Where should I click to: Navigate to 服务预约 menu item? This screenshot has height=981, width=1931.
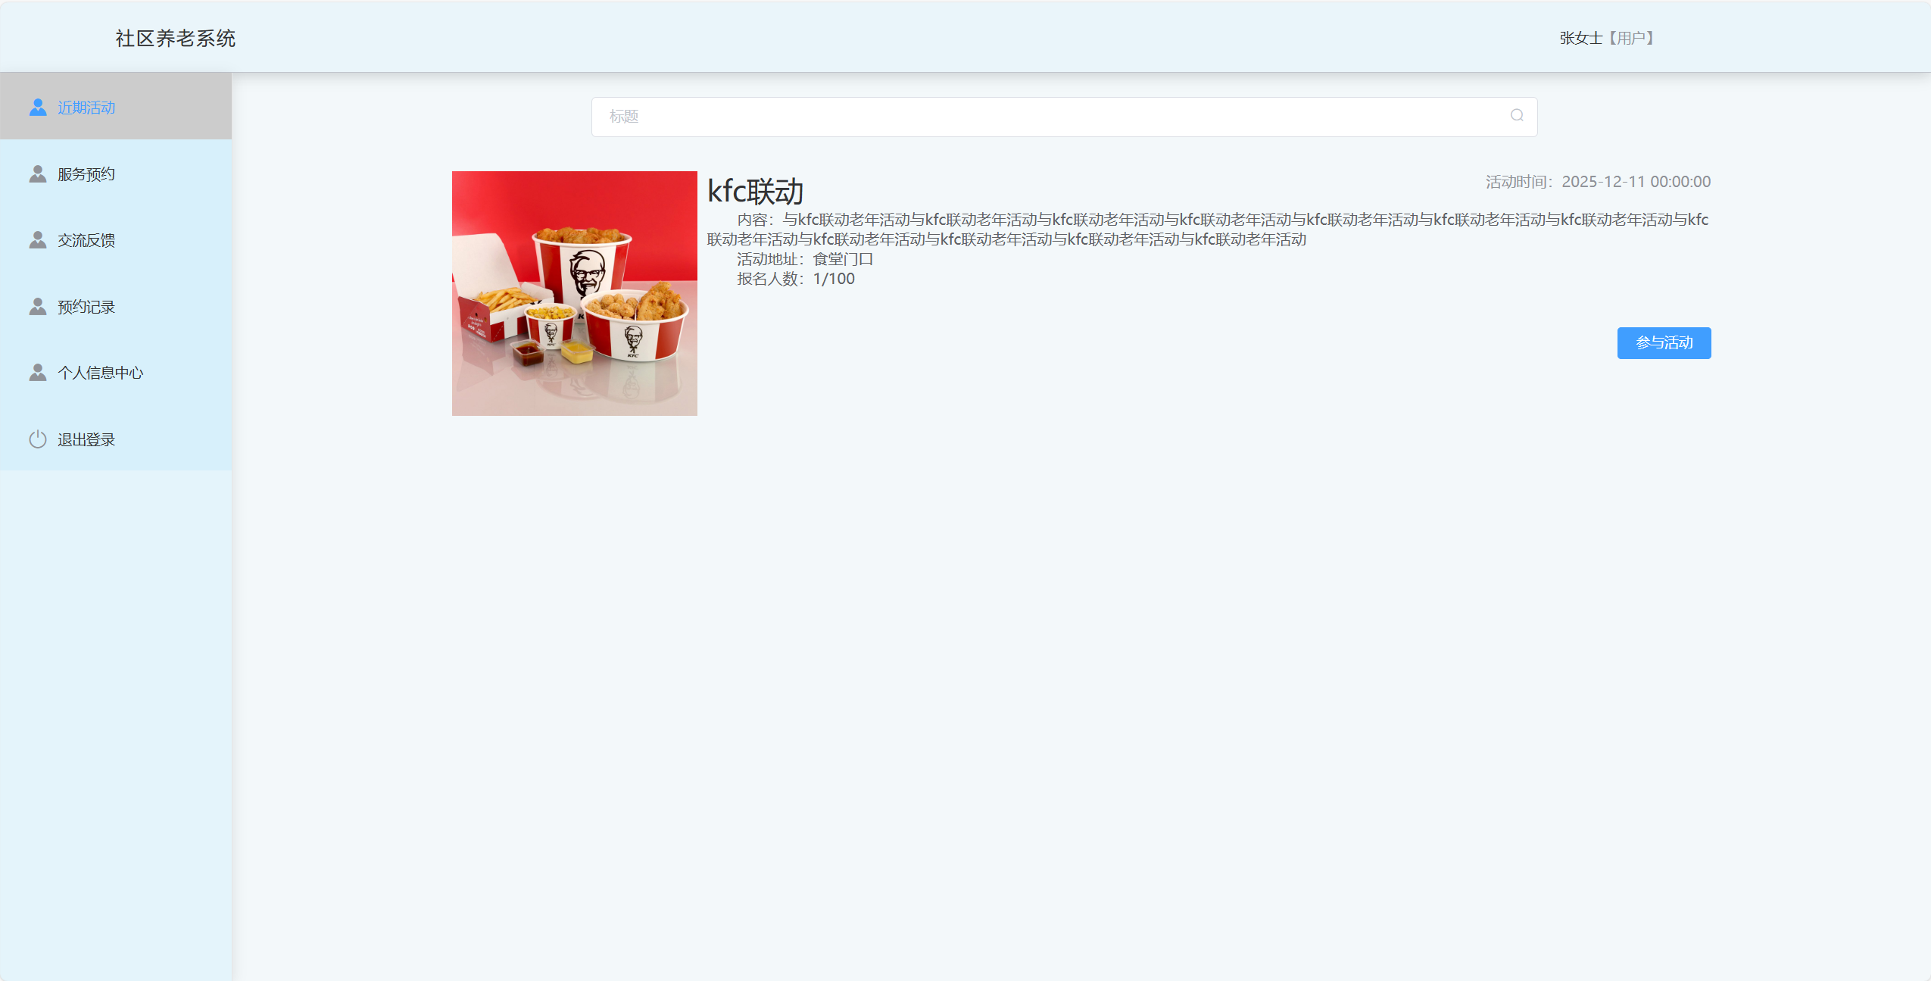(x=85, y=173)
